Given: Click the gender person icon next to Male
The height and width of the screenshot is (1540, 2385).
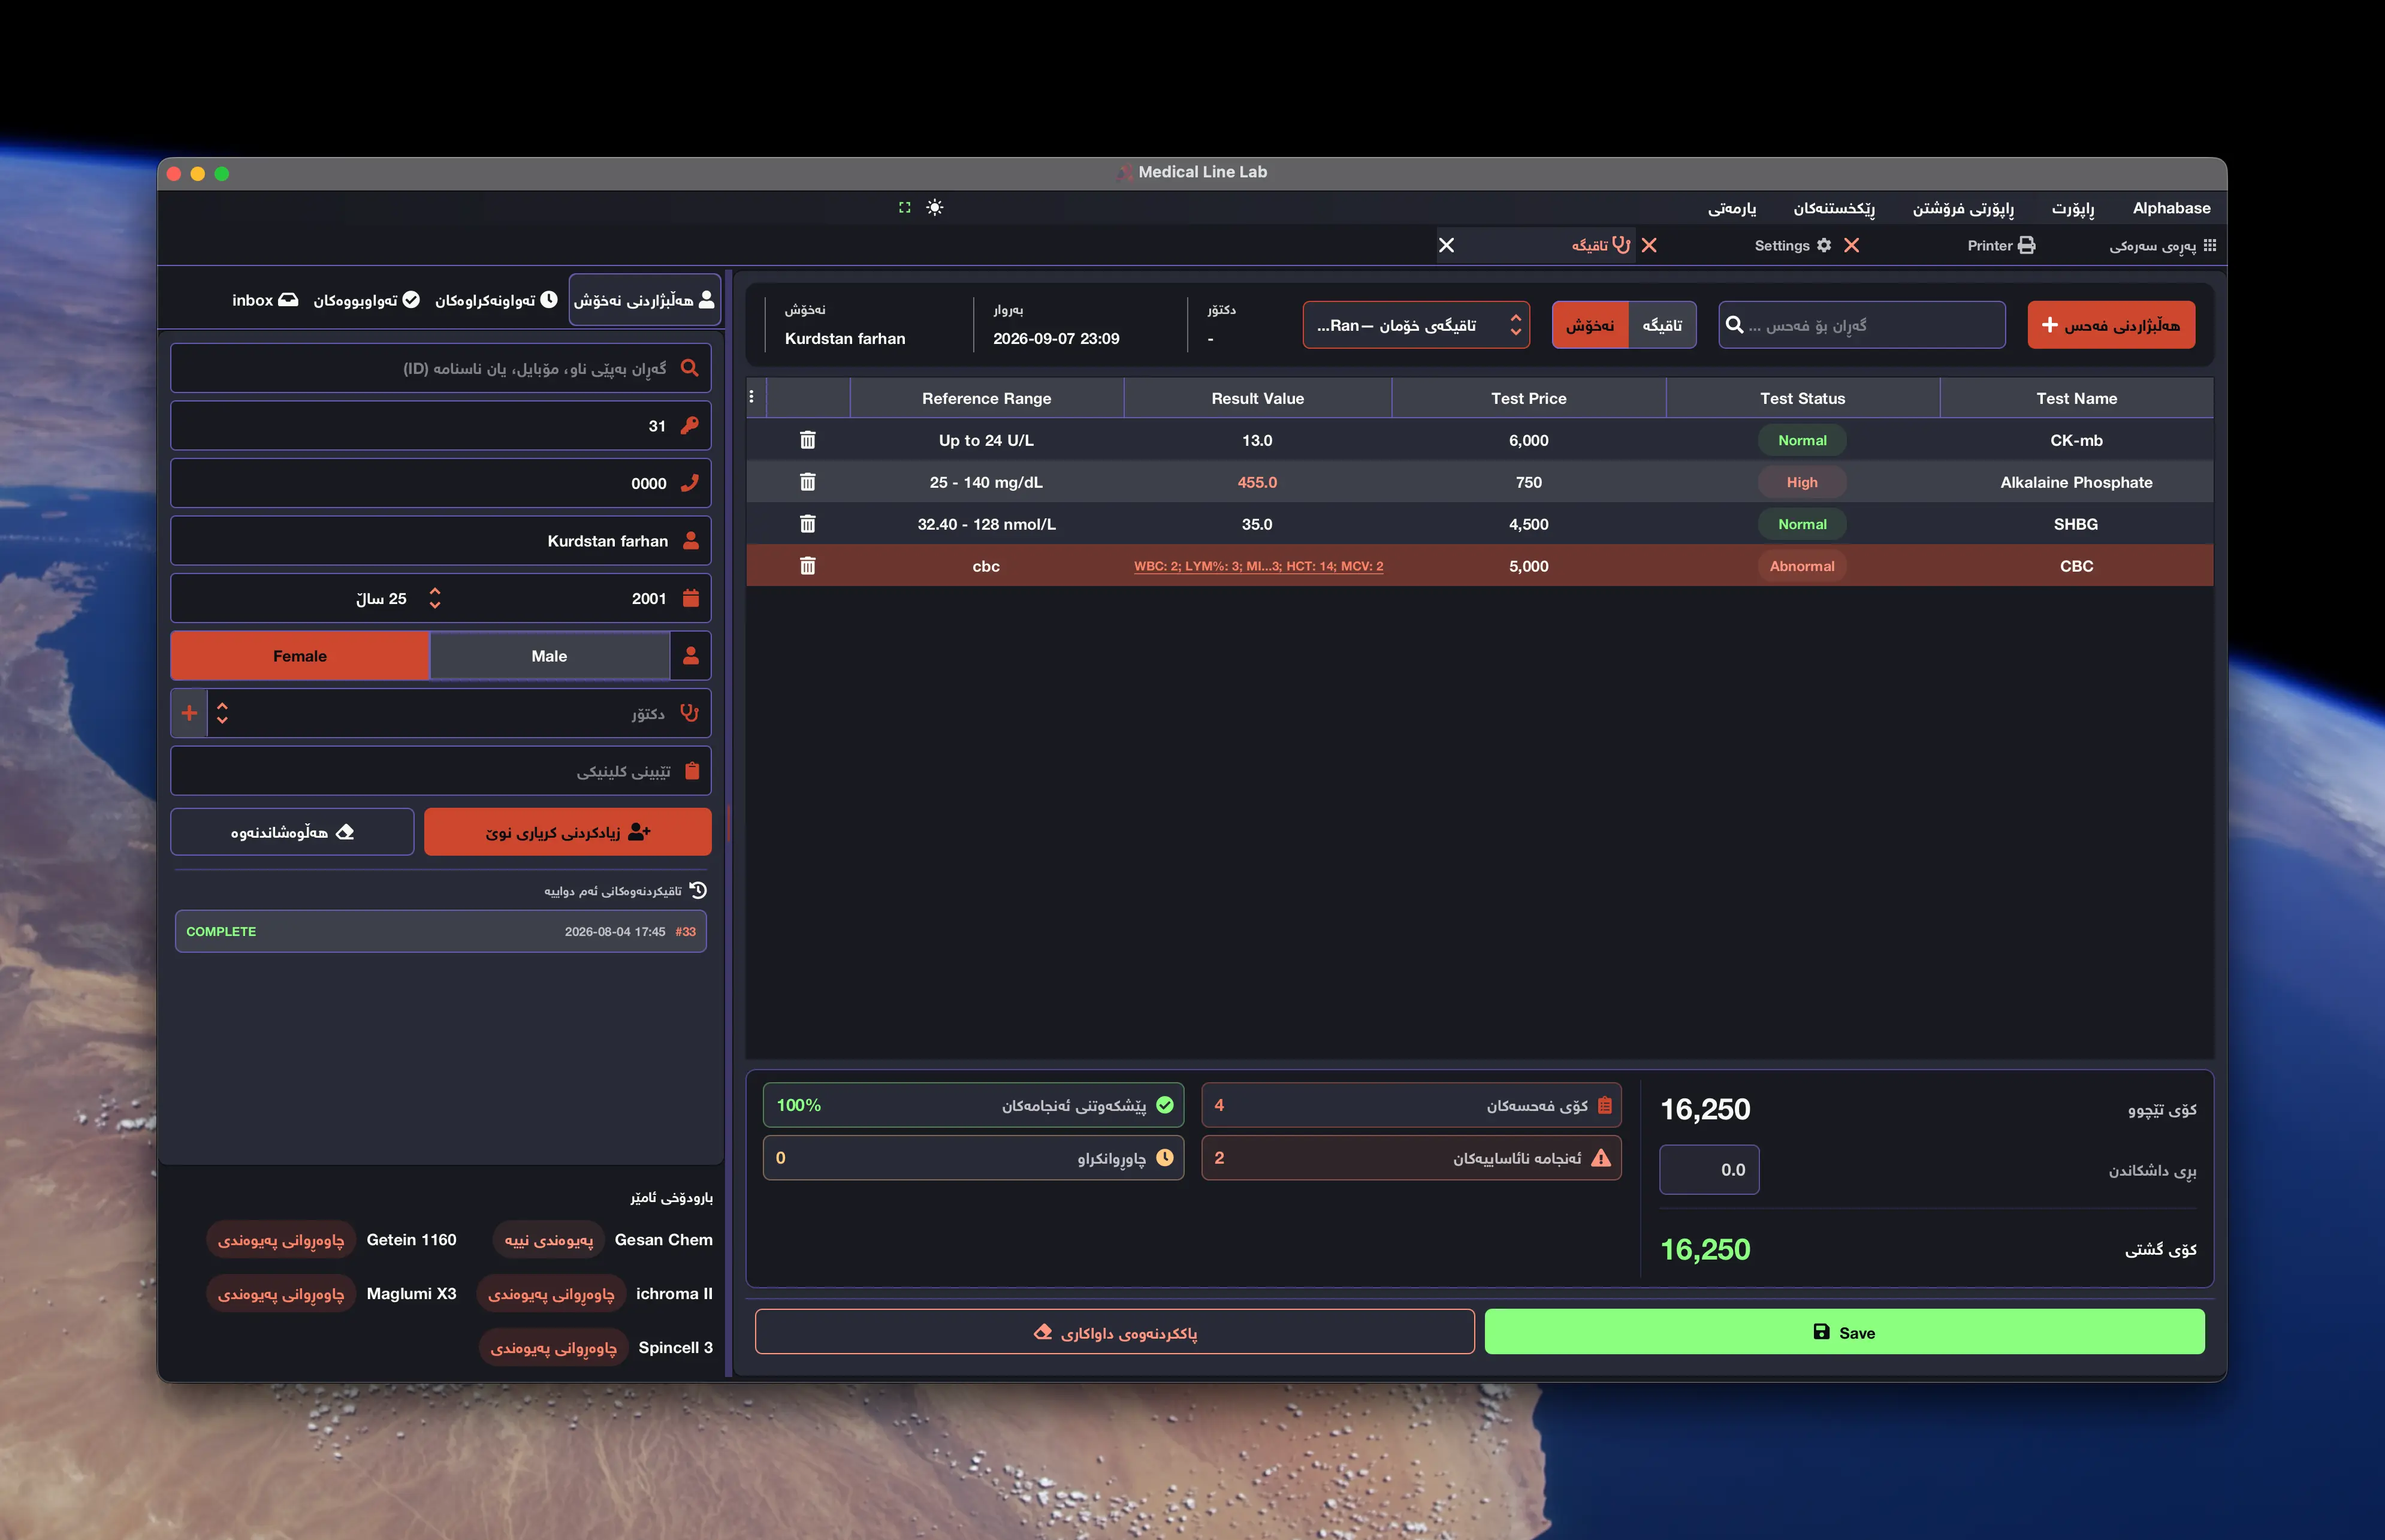Looking at the screenshot, I should pos(690,656).
